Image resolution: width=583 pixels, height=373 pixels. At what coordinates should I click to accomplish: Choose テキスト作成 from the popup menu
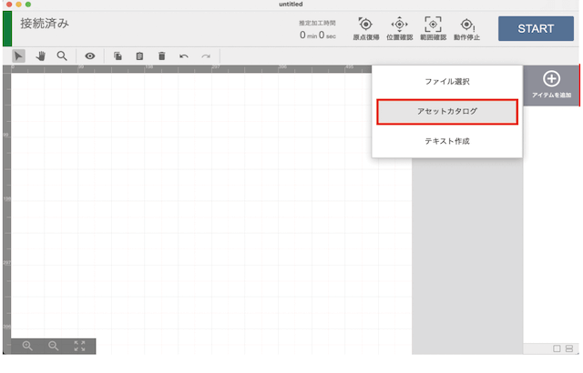click(x=446, y=141)
